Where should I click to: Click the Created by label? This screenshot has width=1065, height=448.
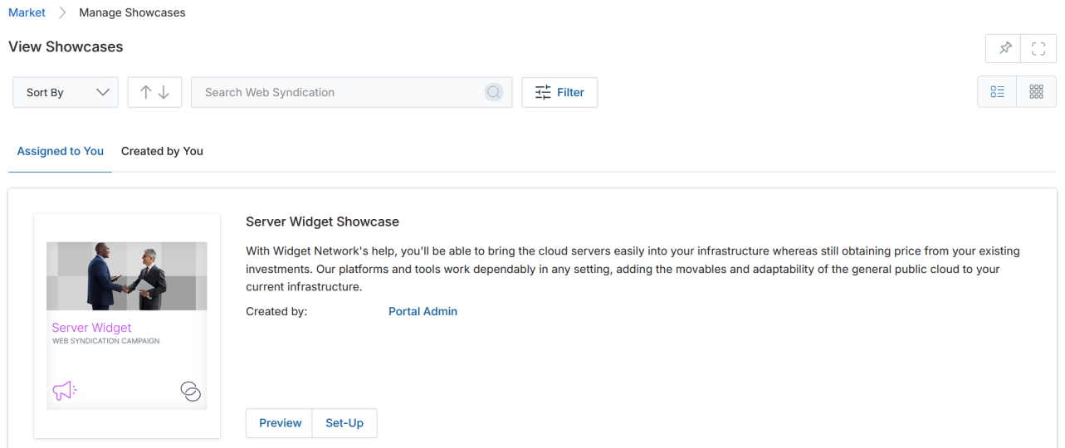coord(276,311)
